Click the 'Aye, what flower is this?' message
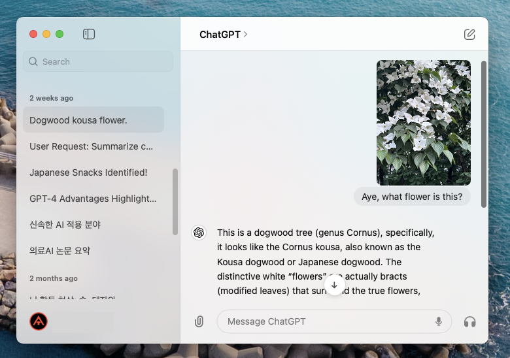This screenshot has height=358, width=510. click(x=412, y=197)
